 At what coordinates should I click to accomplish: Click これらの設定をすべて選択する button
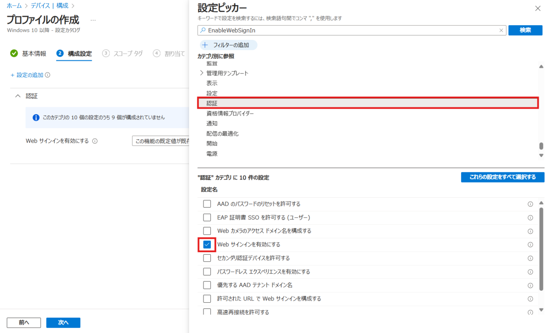click(502, 177)
